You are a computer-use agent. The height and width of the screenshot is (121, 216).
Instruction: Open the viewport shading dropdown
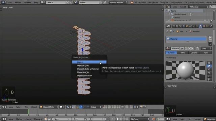click(x=62, y=107)
